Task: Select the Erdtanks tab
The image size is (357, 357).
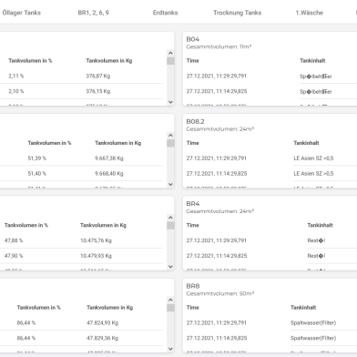Action: [165, 13]
